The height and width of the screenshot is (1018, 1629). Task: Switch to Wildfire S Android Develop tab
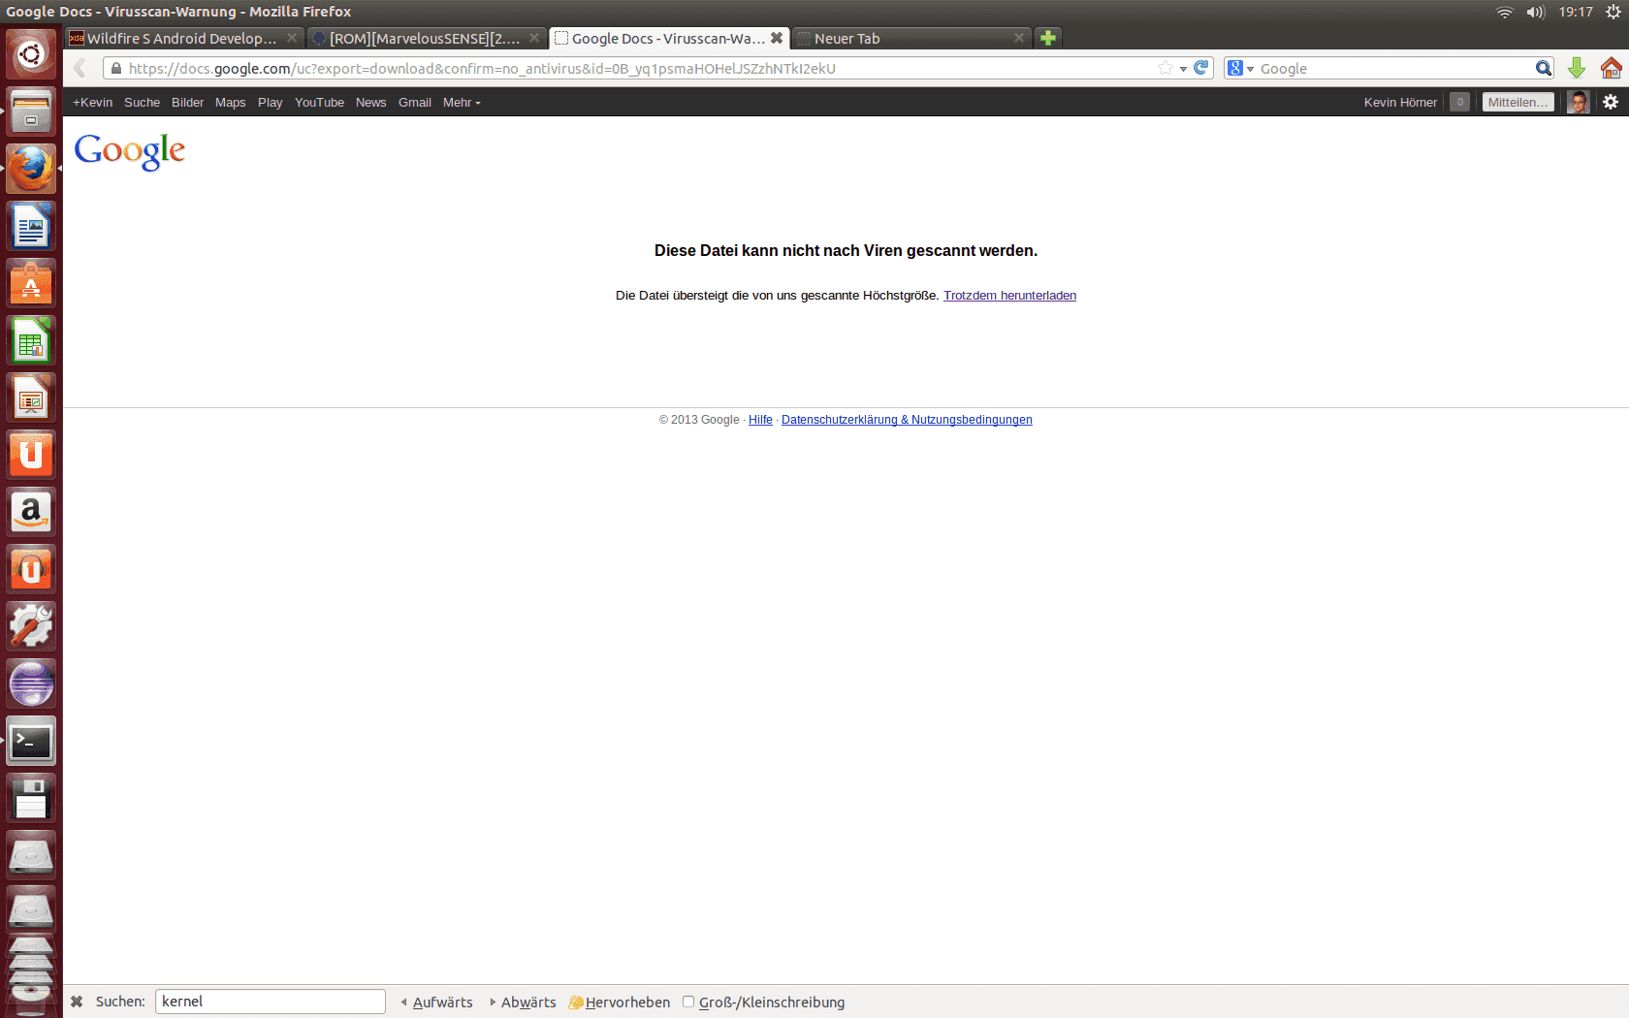[x=181, y=38]
